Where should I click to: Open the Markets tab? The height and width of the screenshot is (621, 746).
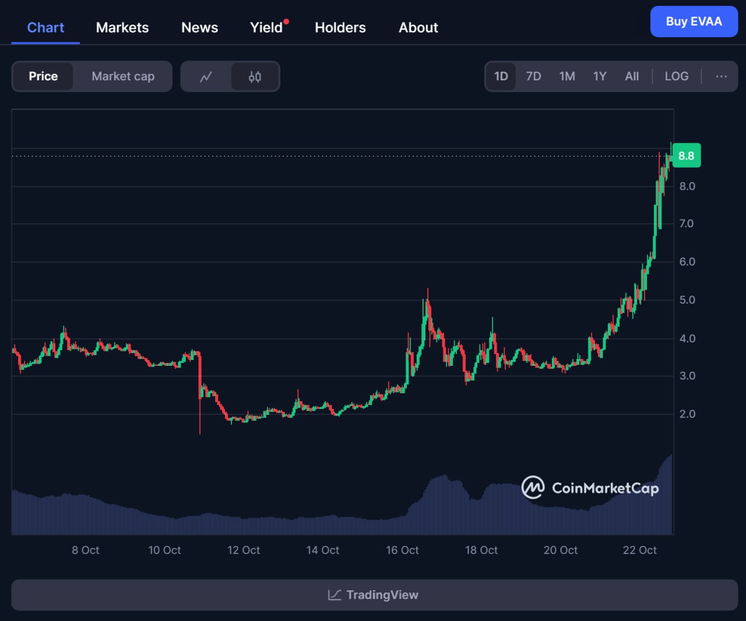pyautogui.click(x=122, y=27)
